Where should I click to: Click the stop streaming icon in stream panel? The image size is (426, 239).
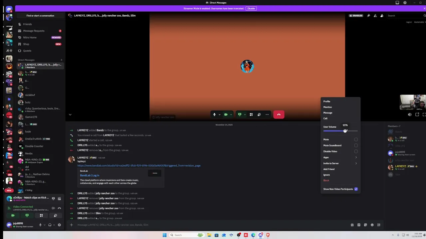pyautogui.click(x=53, y=199)
